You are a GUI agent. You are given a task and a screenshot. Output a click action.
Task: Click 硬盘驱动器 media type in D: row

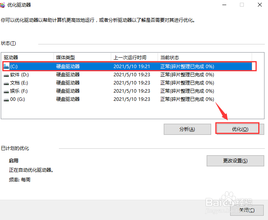[x=68, y=74]
